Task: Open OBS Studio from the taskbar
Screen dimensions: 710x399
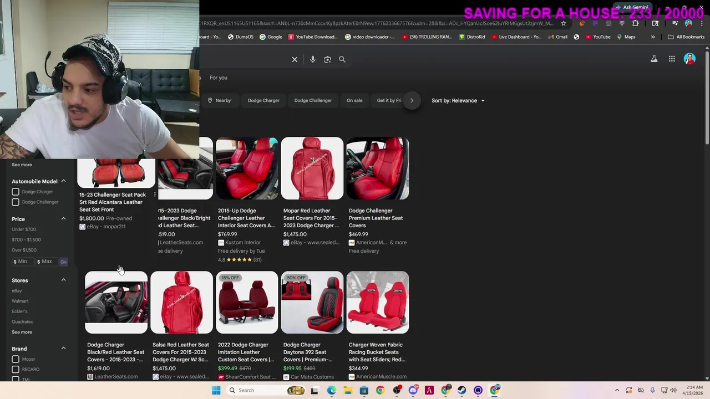Action: [397, 390]
